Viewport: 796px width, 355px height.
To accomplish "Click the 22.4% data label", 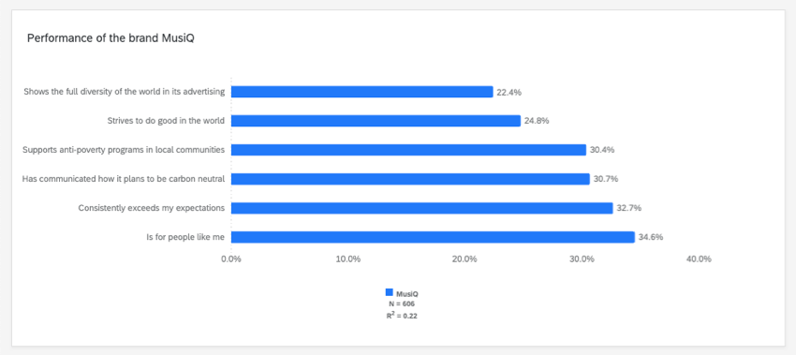I will [509, 92].
